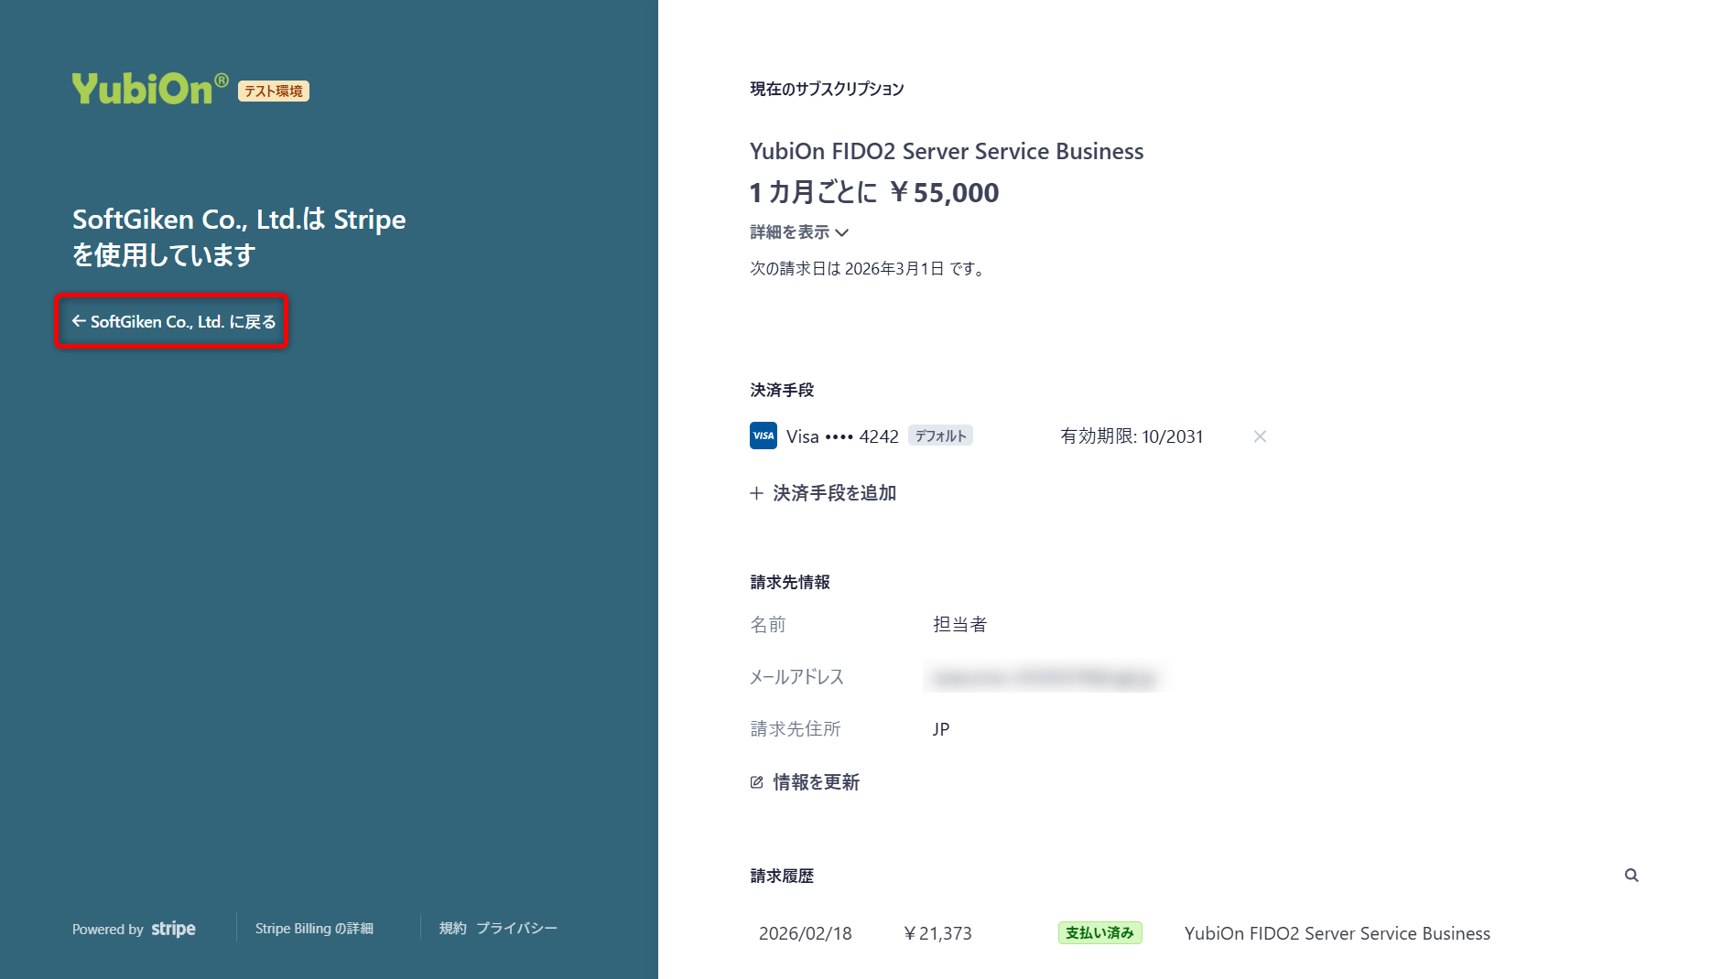Select the 2026/02/18 invoice row
Screen dimensions: 1722x979
point(806,932)
